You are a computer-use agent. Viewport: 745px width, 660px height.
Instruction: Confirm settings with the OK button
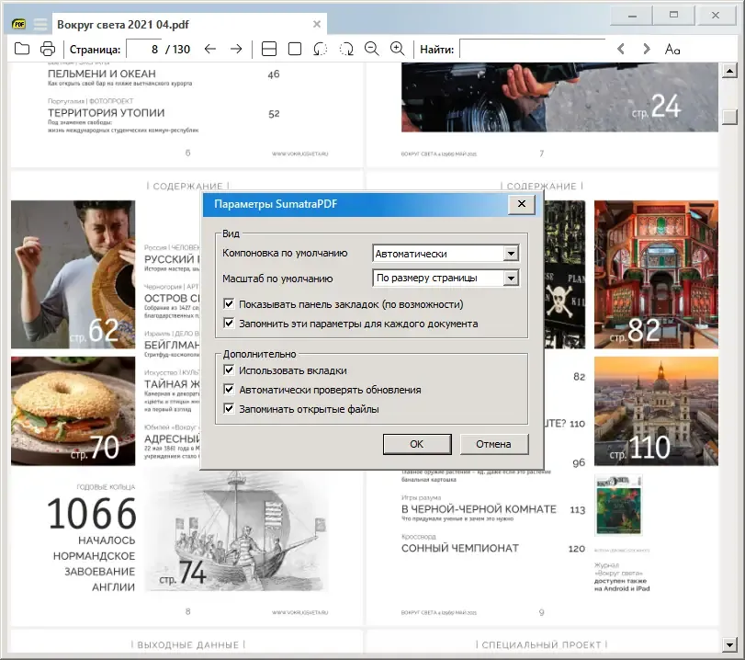(x=417, y=444)
